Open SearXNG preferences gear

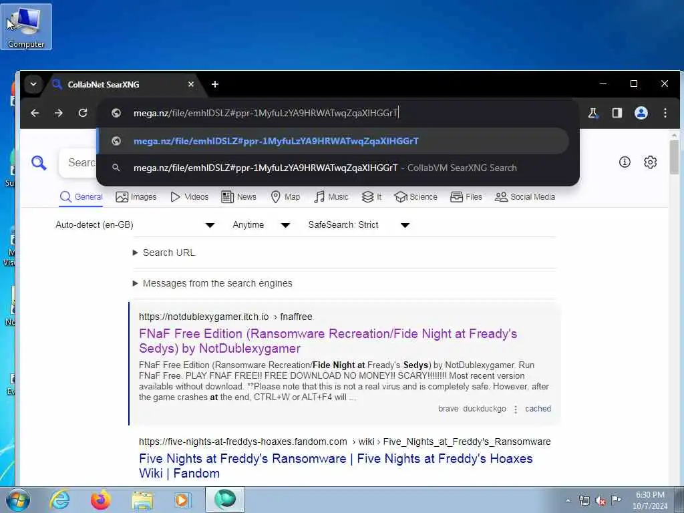[x=651, y=162]
